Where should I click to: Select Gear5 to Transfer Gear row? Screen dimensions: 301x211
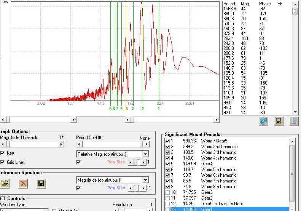(x=222, y=204)
